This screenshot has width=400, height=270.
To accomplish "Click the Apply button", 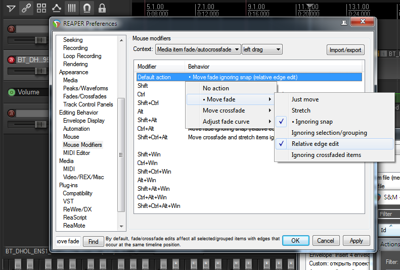I will (x=356, y=241).
